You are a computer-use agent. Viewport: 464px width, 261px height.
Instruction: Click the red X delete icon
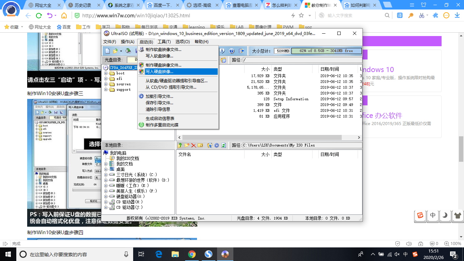pyautogui.click(x=194, y=145)
